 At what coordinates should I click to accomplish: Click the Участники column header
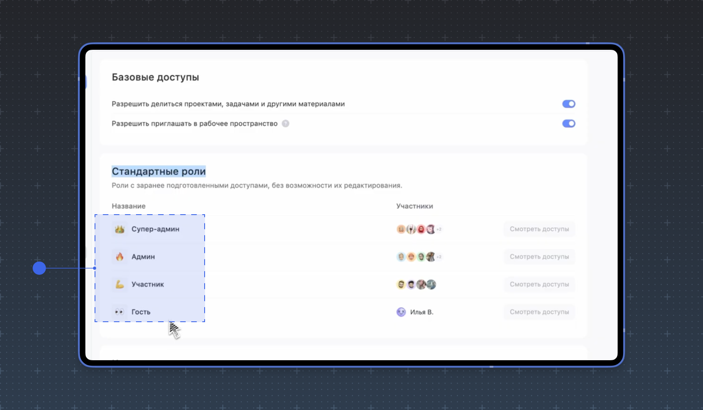(x=415, y=206)
